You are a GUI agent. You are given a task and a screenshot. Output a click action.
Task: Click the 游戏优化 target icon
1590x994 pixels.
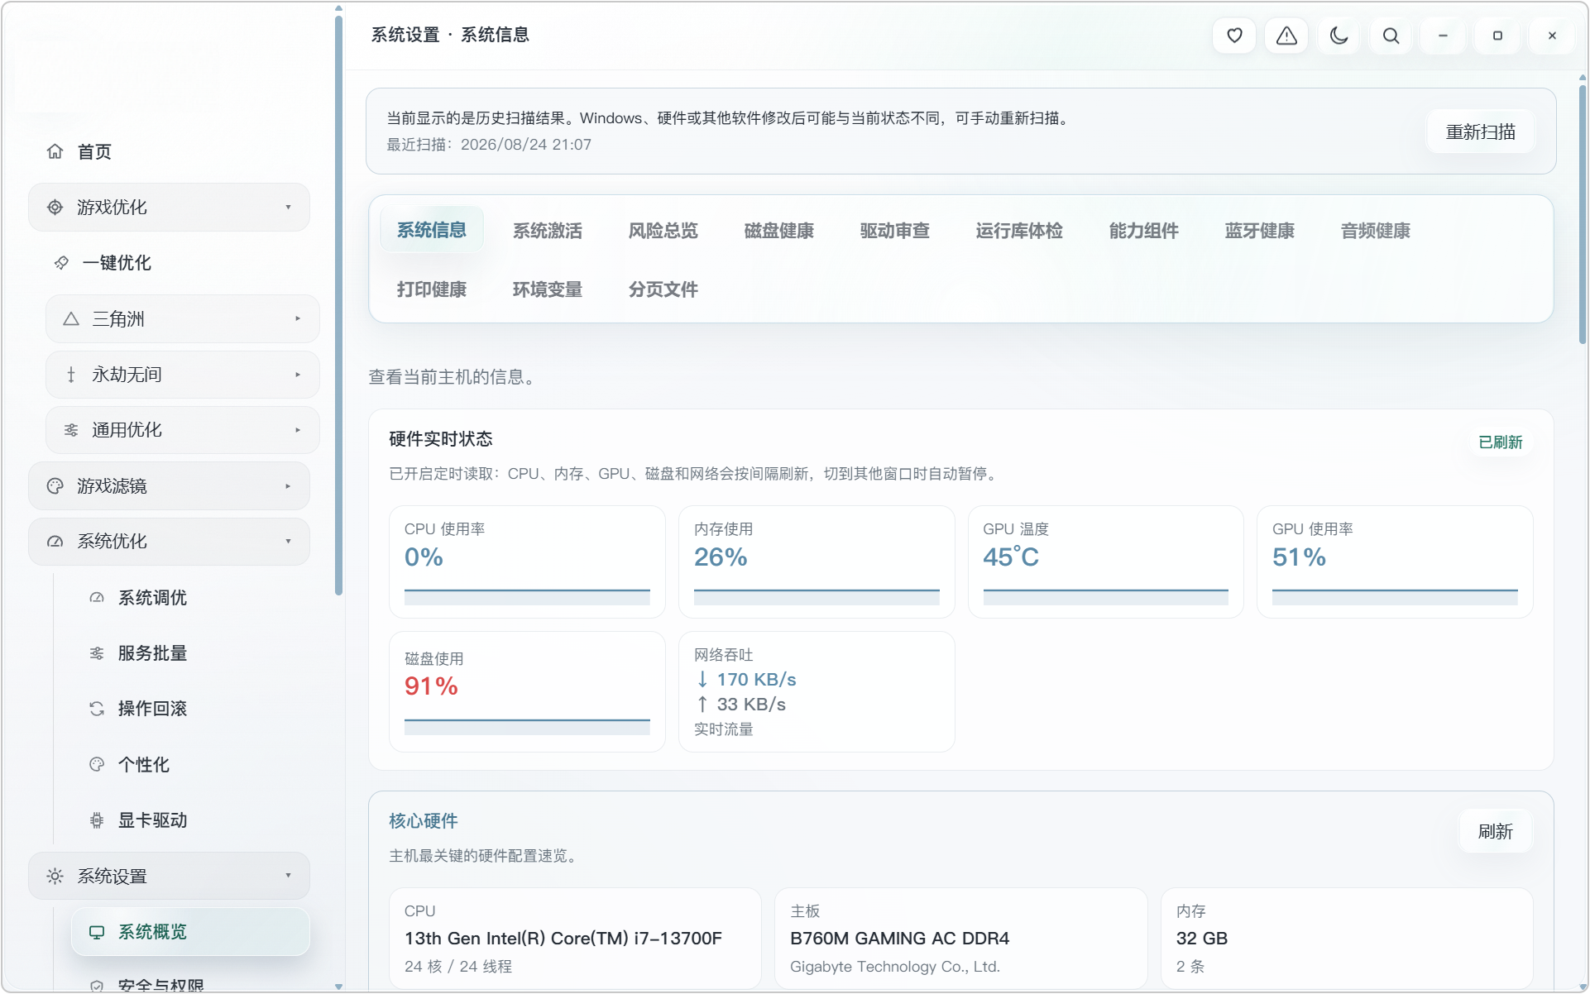point(55,207)
